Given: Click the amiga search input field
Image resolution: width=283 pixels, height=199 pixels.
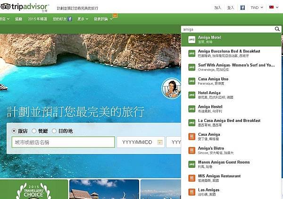Looking at the screenshot, I should coord(228,29).
